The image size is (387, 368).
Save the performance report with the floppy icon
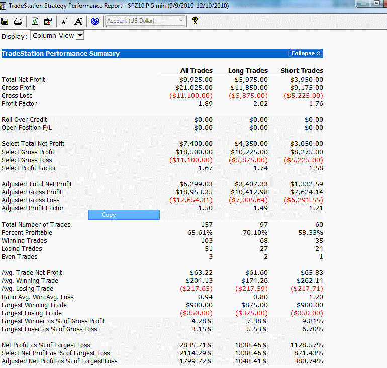(x=5, y=21)
